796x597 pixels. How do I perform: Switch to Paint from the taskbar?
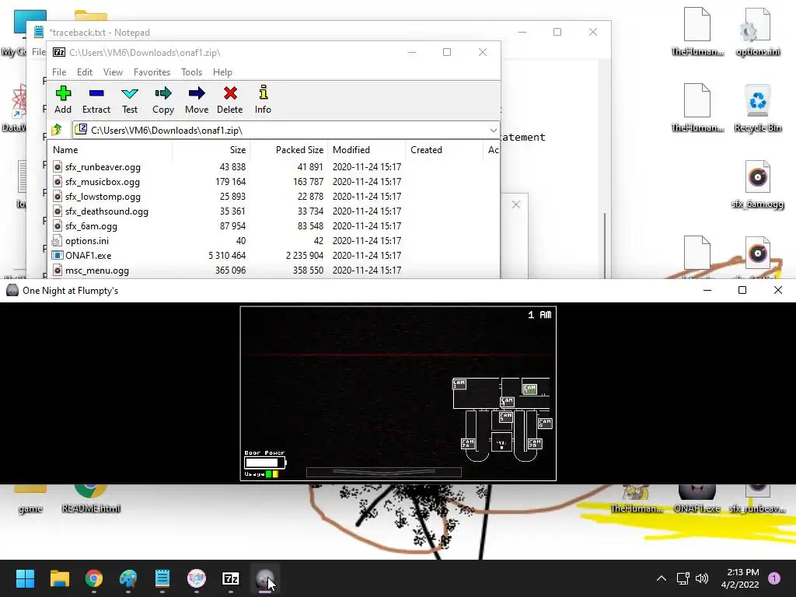click(128, 578)
